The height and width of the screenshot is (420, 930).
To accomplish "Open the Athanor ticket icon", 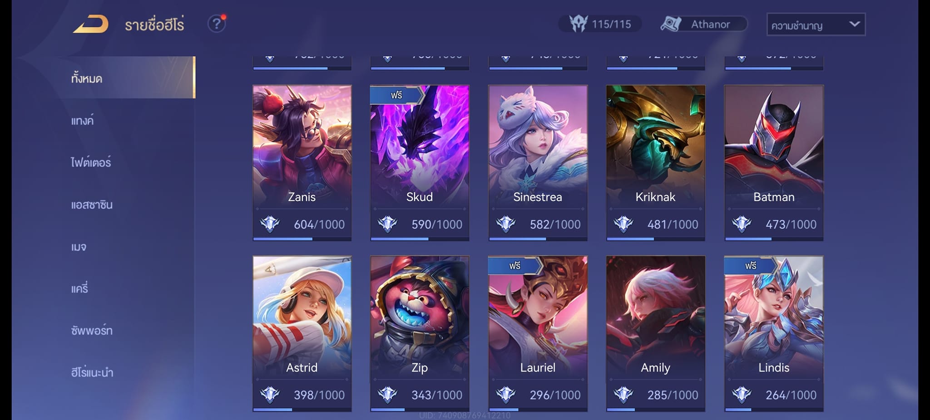I will pyautogui.click(x=671, y=24).
